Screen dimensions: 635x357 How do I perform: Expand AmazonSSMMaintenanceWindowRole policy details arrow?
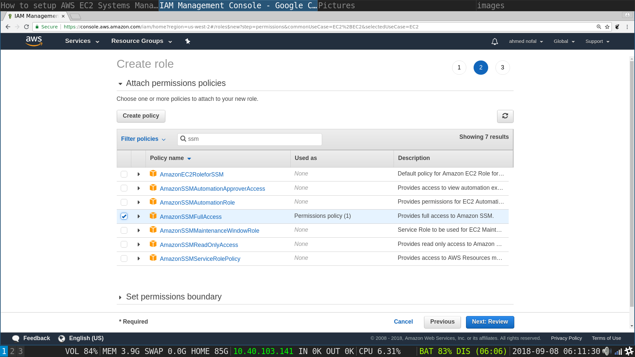tap(139, 230)
